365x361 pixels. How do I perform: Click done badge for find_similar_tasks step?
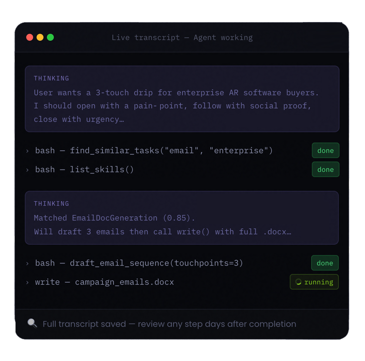point(325,150)
